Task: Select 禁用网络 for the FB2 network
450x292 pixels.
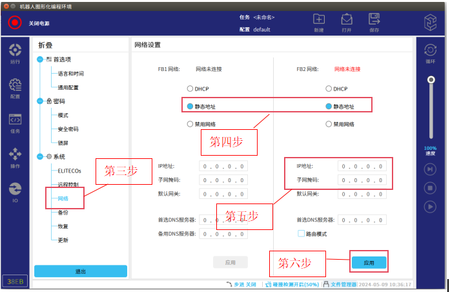Action: click(329, 124)
